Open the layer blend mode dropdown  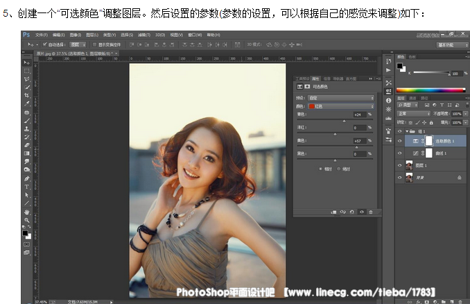413,114
